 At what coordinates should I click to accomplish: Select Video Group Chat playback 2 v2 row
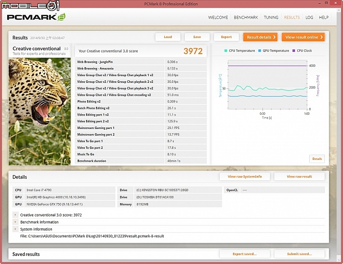point(141,82)
